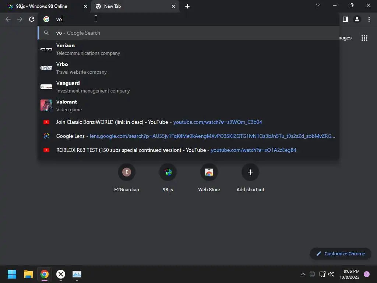Open the ROBLOX R63 TEST YouTube suggestion

point(188,150)
